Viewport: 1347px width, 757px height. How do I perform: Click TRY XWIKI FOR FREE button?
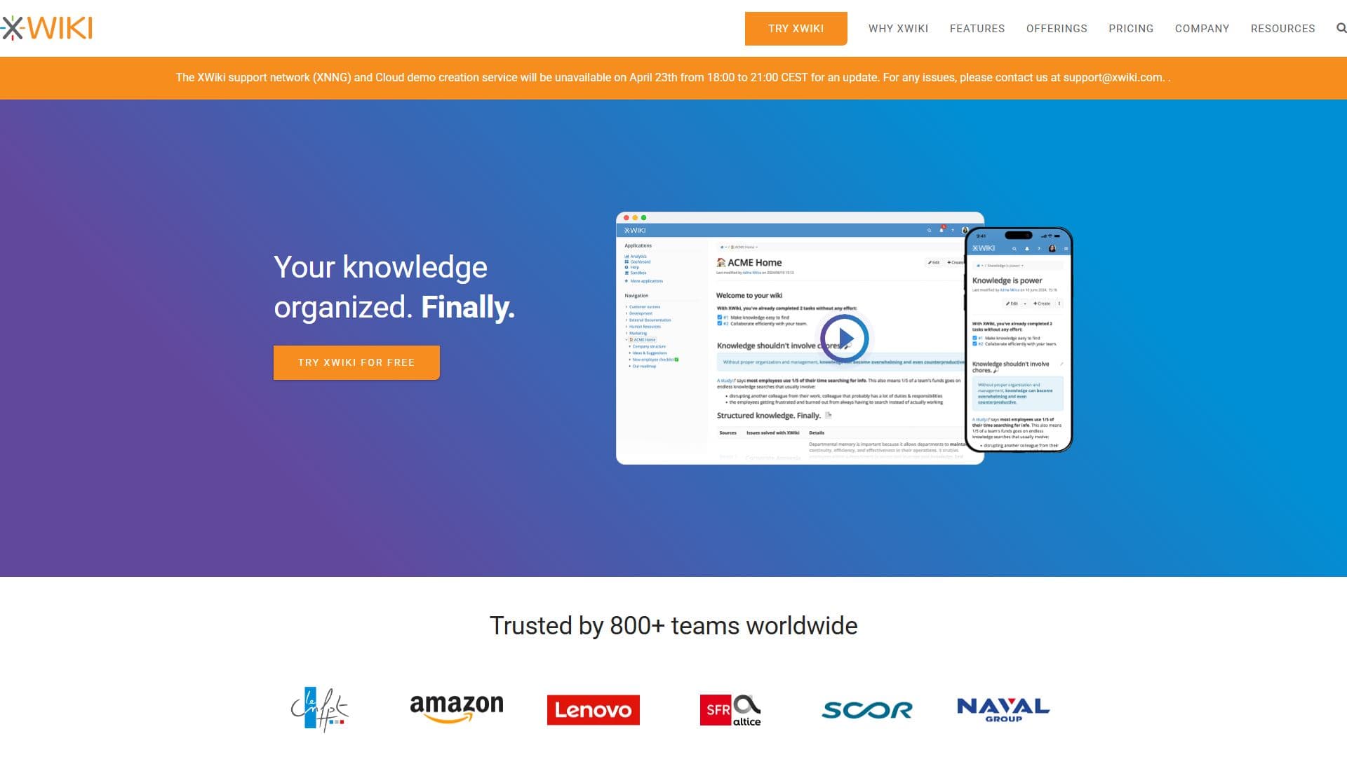[x=356, y=362]
